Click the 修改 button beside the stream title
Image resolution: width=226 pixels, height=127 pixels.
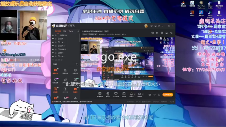[106, 31]
